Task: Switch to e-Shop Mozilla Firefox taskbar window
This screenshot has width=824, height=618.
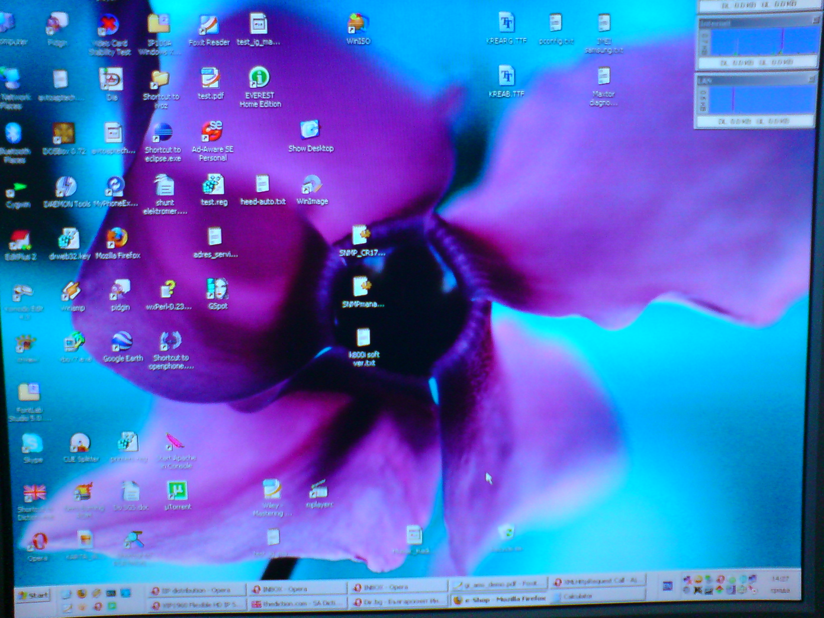Action: pos(499,599)
